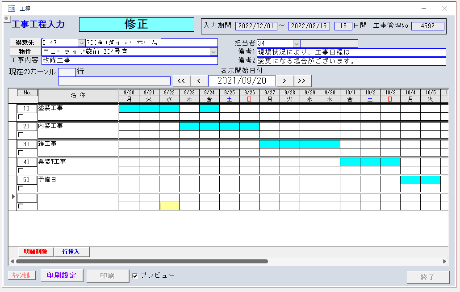Click the 工事内容 input field
460x292 pixels.
[x=129, y=60]
